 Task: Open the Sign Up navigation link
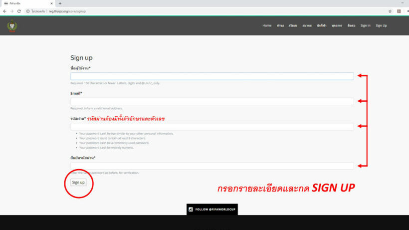tap(381, 25)
